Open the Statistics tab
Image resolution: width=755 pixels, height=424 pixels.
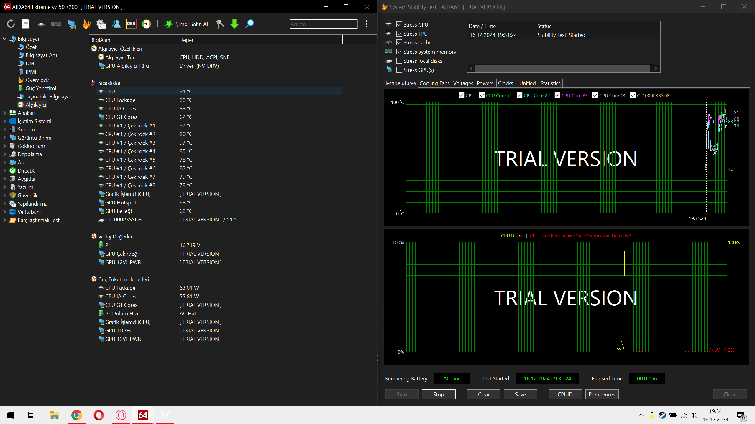[550, 83]
